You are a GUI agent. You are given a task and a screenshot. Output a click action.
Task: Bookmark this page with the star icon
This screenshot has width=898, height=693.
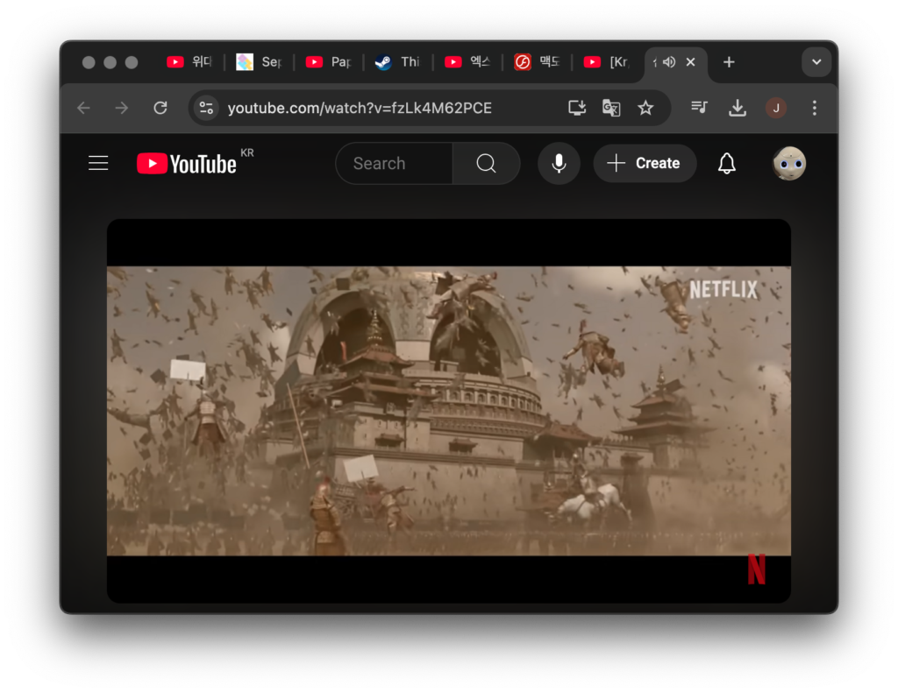(645, 108)
